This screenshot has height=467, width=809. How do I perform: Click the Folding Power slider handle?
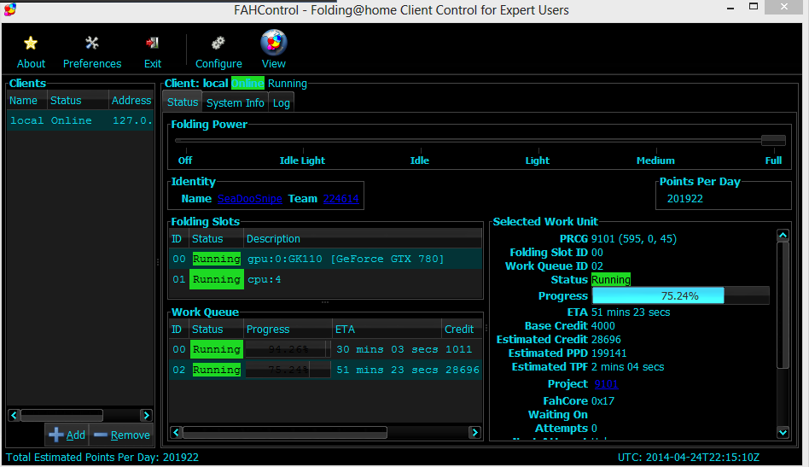[773, 140]
